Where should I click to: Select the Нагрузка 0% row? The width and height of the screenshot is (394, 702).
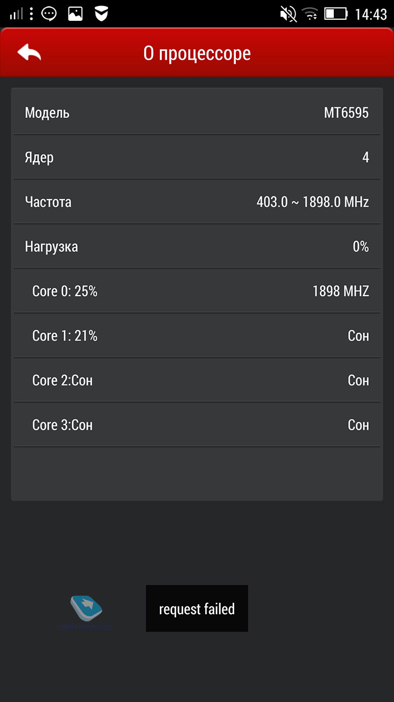(x=197, y=247)
